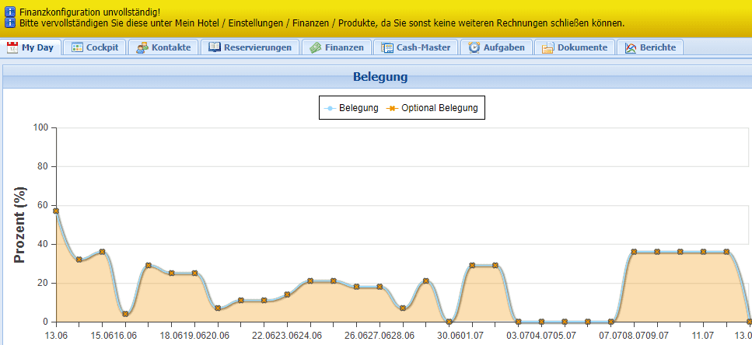Image resolution: width=752 pixels, height=345 pixels.
Task: Click the 30.06 data point at zero percent
Action: [449, 321]
